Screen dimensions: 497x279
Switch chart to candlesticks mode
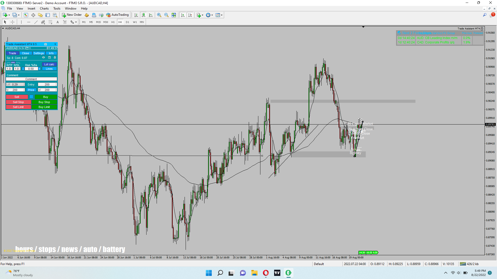click(x=143, y=15)
